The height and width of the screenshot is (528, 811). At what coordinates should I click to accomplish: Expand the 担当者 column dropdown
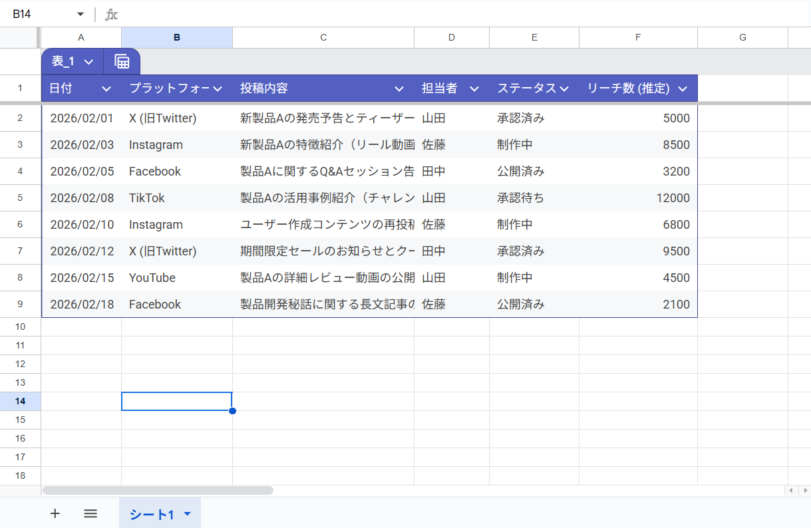coord(474,89)
